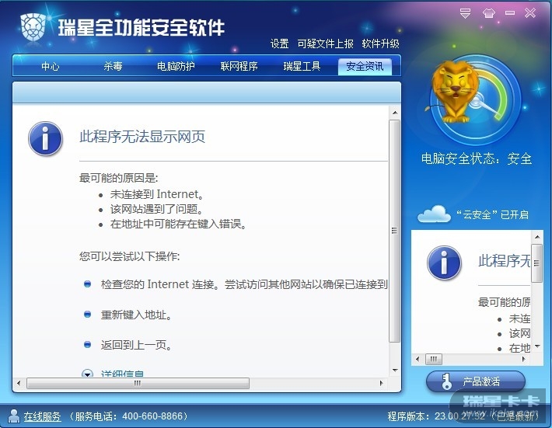Click the blue info icon in main panel
The image size is (552, 428).
(45, 138)
